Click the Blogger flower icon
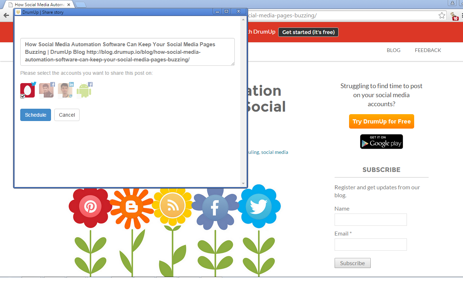This screenshot has width=463, height=289. [x=132, y=207]
